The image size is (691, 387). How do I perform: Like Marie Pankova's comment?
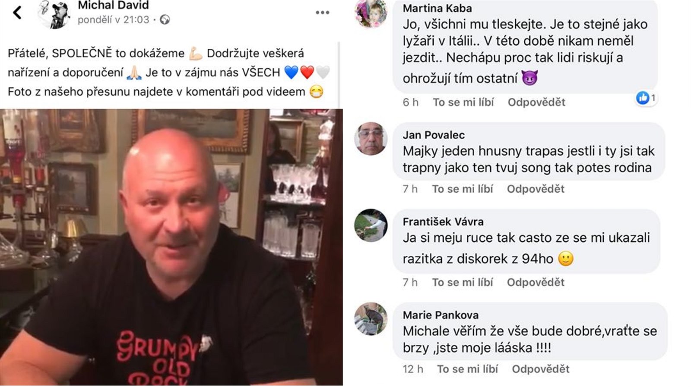pos(467,369)
